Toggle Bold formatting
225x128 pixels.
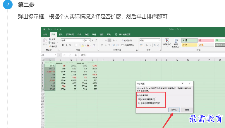pyautogui.click(x=63, y=45)
